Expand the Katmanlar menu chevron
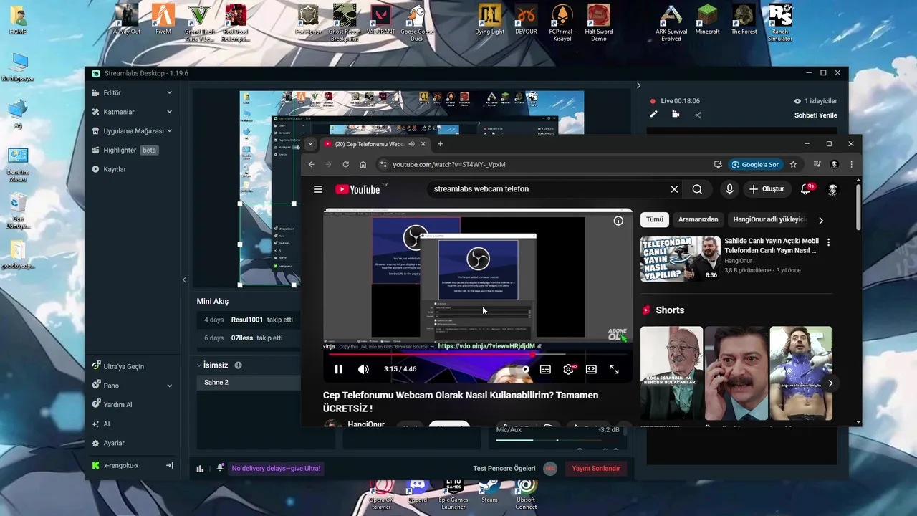Viewport: 917px width, 516px height. point(170,112)
